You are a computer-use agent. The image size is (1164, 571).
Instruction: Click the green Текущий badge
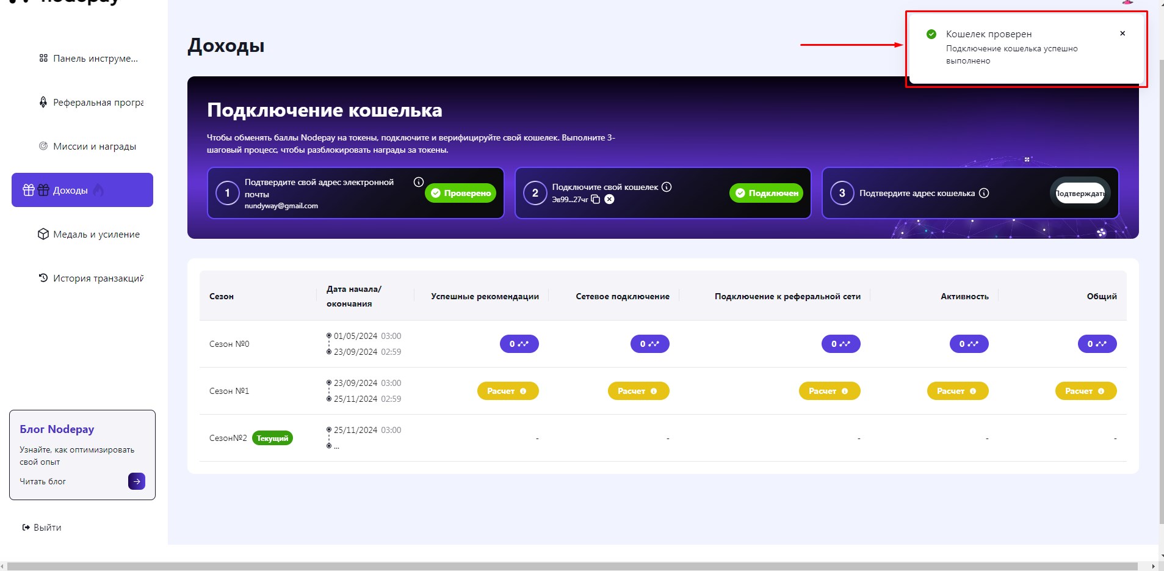272,438
